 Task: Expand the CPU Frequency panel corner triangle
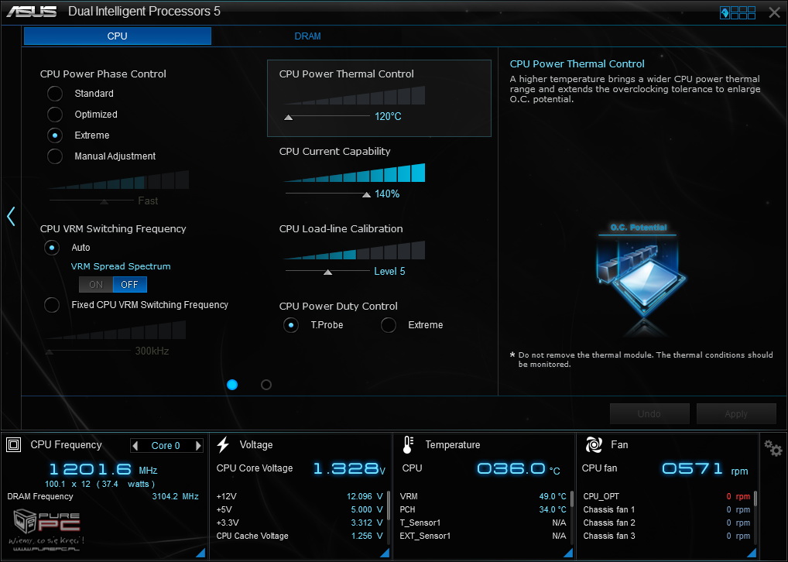point(200,553)
